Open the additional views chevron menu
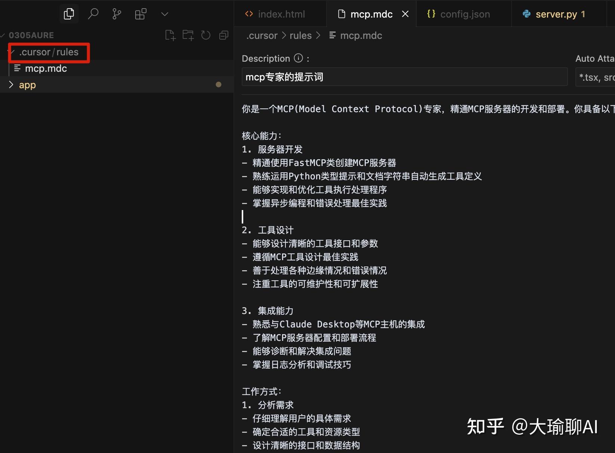 pyautogui.click(x=164, y=14)
